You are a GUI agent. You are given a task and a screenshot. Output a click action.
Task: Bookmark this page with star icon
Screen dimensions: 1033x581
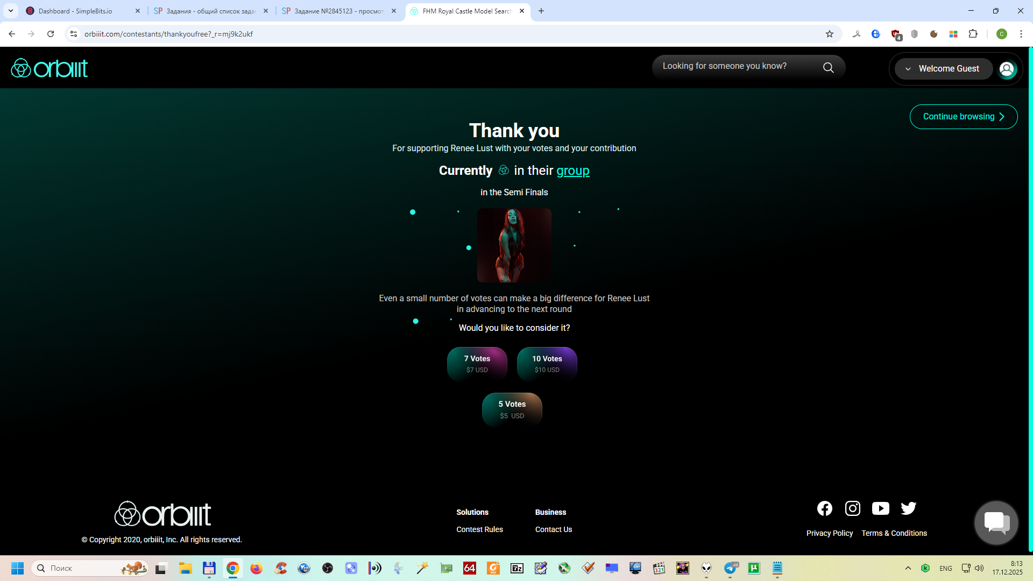830,34
